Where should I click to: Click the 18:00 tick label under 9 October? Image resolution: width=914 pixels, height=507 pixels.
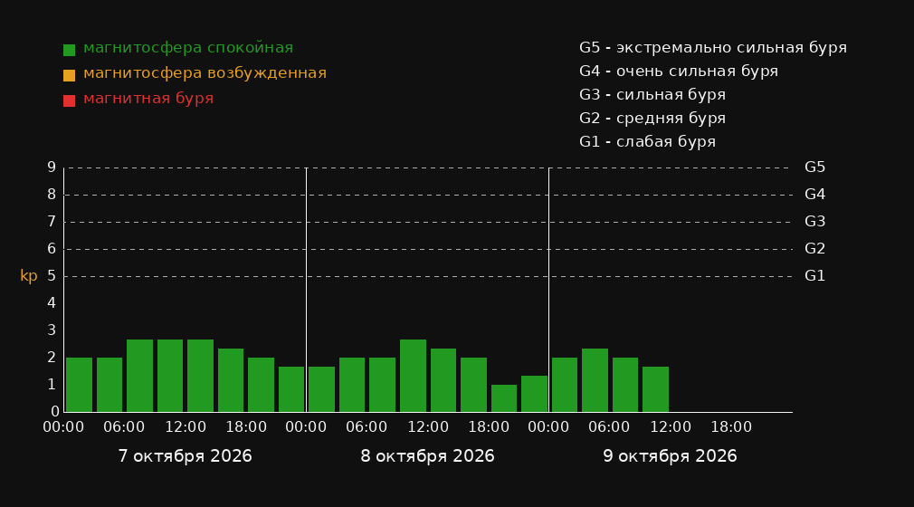pos(731,427)
